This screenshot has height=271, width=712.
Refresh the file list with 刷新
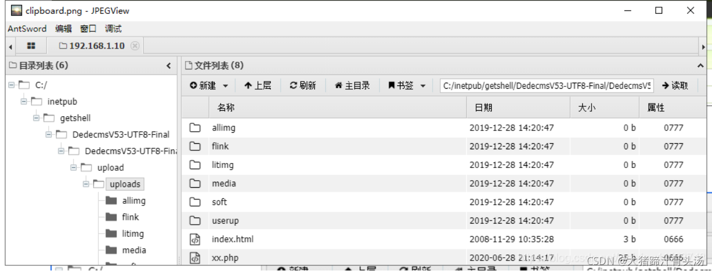point(303,85)
